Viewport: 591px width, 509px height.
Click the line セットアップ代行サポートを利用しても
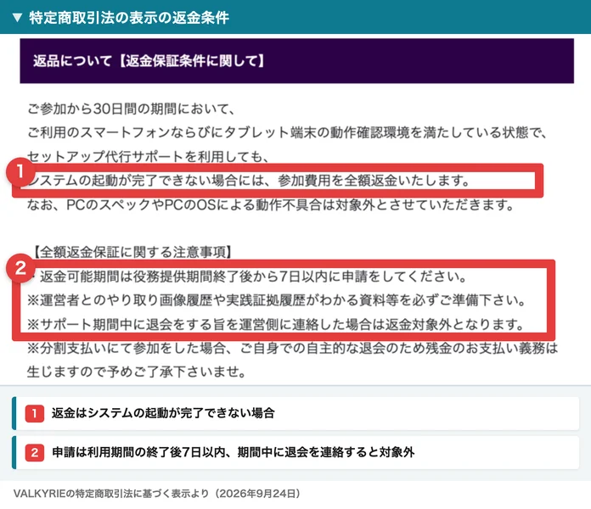click(x=148, y=156)
